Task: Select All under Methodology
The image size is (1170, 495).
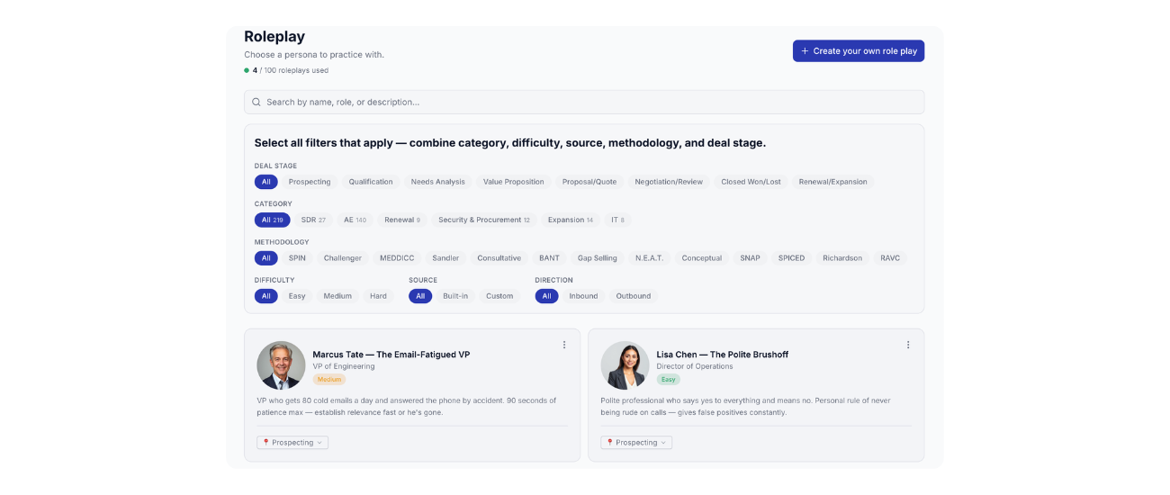Action: pyautogui.click(x=265, y=258)
